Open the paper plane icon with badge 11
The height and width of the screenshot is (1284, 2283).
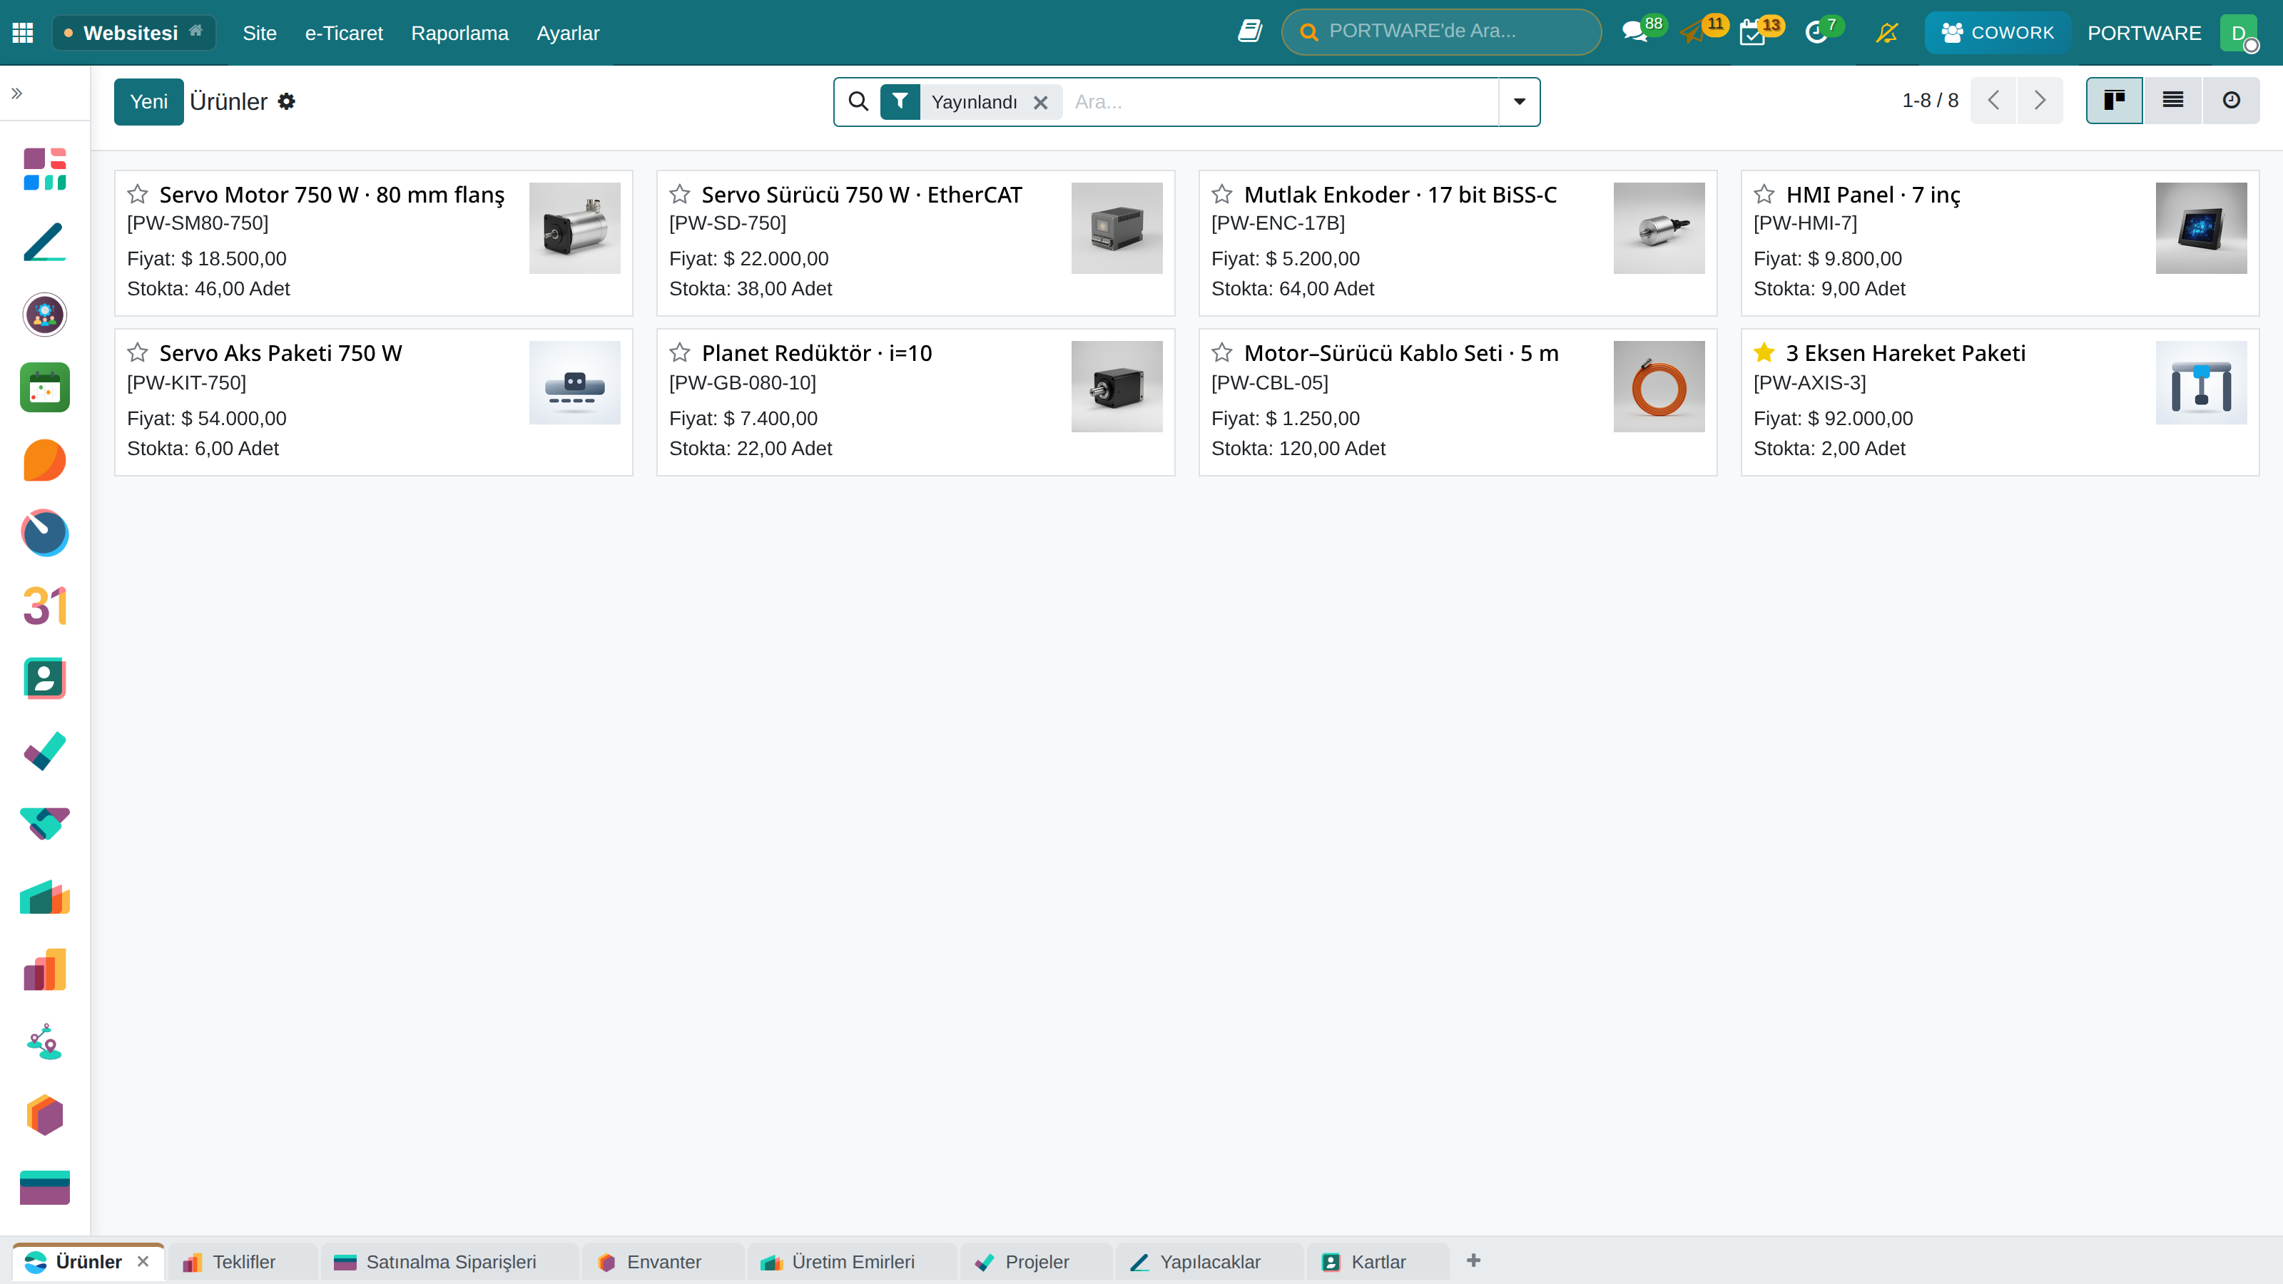coord(1694,33)
